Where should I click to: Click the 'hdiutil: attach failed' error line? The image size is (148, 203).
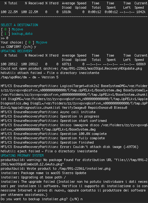pyautogui.click(x=50, y=73)
